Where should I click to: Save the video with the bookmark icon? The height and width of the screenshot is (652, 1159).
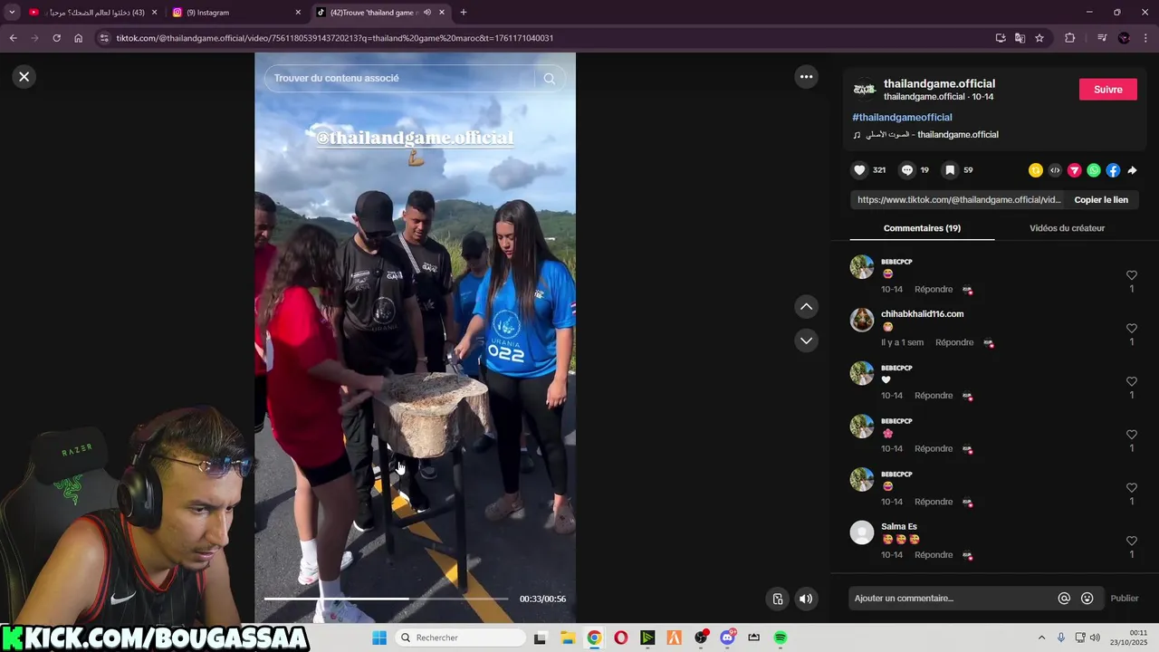pos(950,170)
